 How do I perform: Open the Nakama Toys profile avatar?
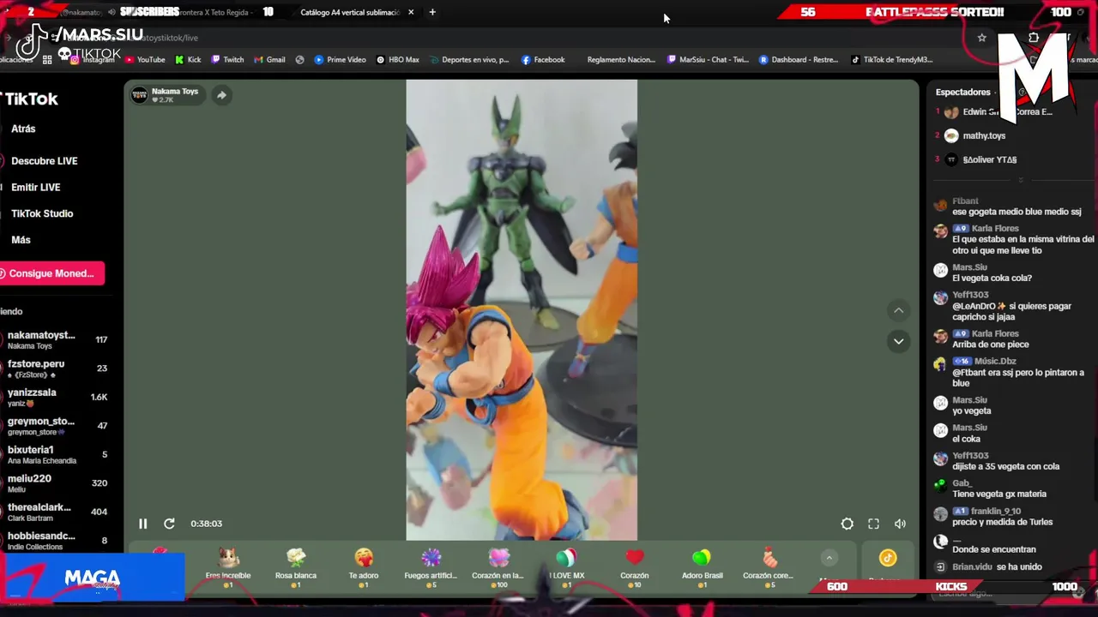coord(139,95)
